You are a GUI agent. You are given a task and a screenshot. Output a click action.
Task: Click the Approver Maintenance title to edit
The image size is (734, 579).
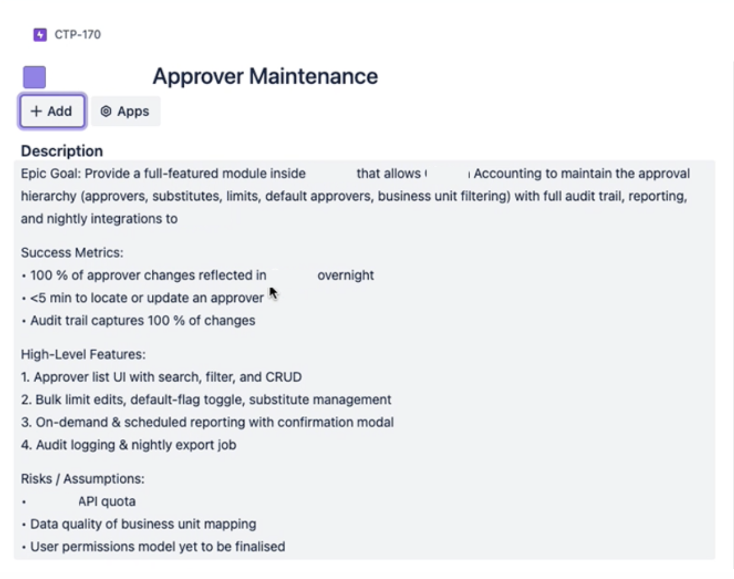coord(265,77)
